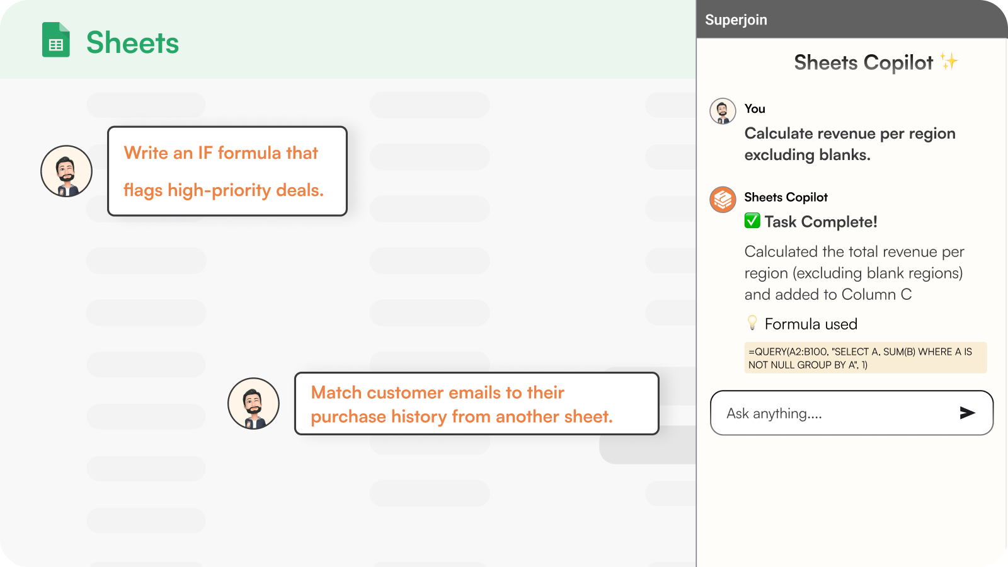1008x567 pixels.
Task: Click the avatar beside the Match customer emails prompt
Action: (253, 404)
